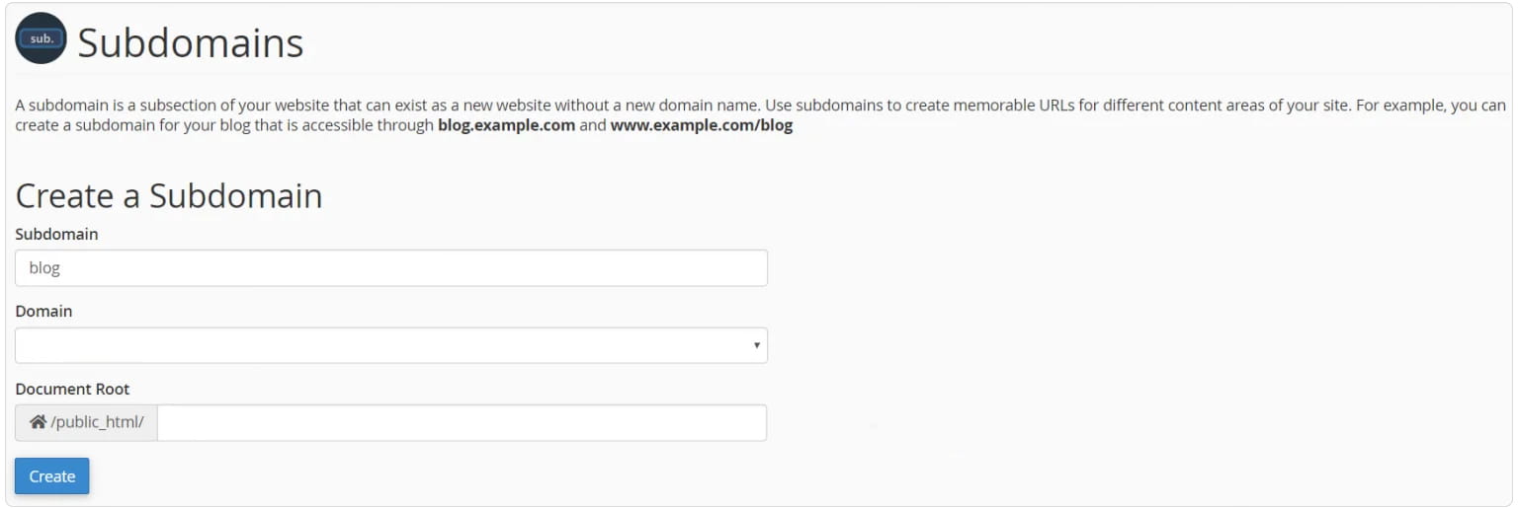Click the Document Root path input
The image size is (1518, 508).
462,422
